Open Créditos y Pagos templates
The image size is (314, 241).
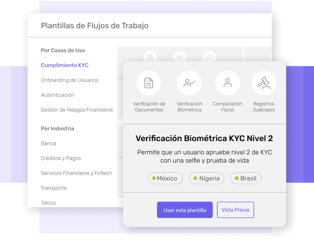click(x=61, y=158)
